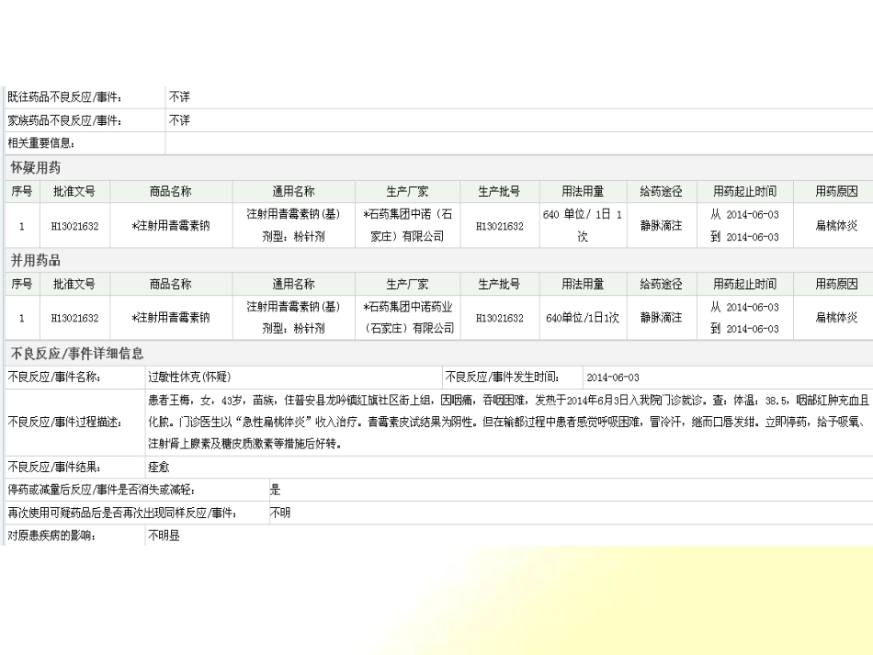Click 批准文号 header in 并用药品 table
This screenshot has width=873, height=655.
74,284
